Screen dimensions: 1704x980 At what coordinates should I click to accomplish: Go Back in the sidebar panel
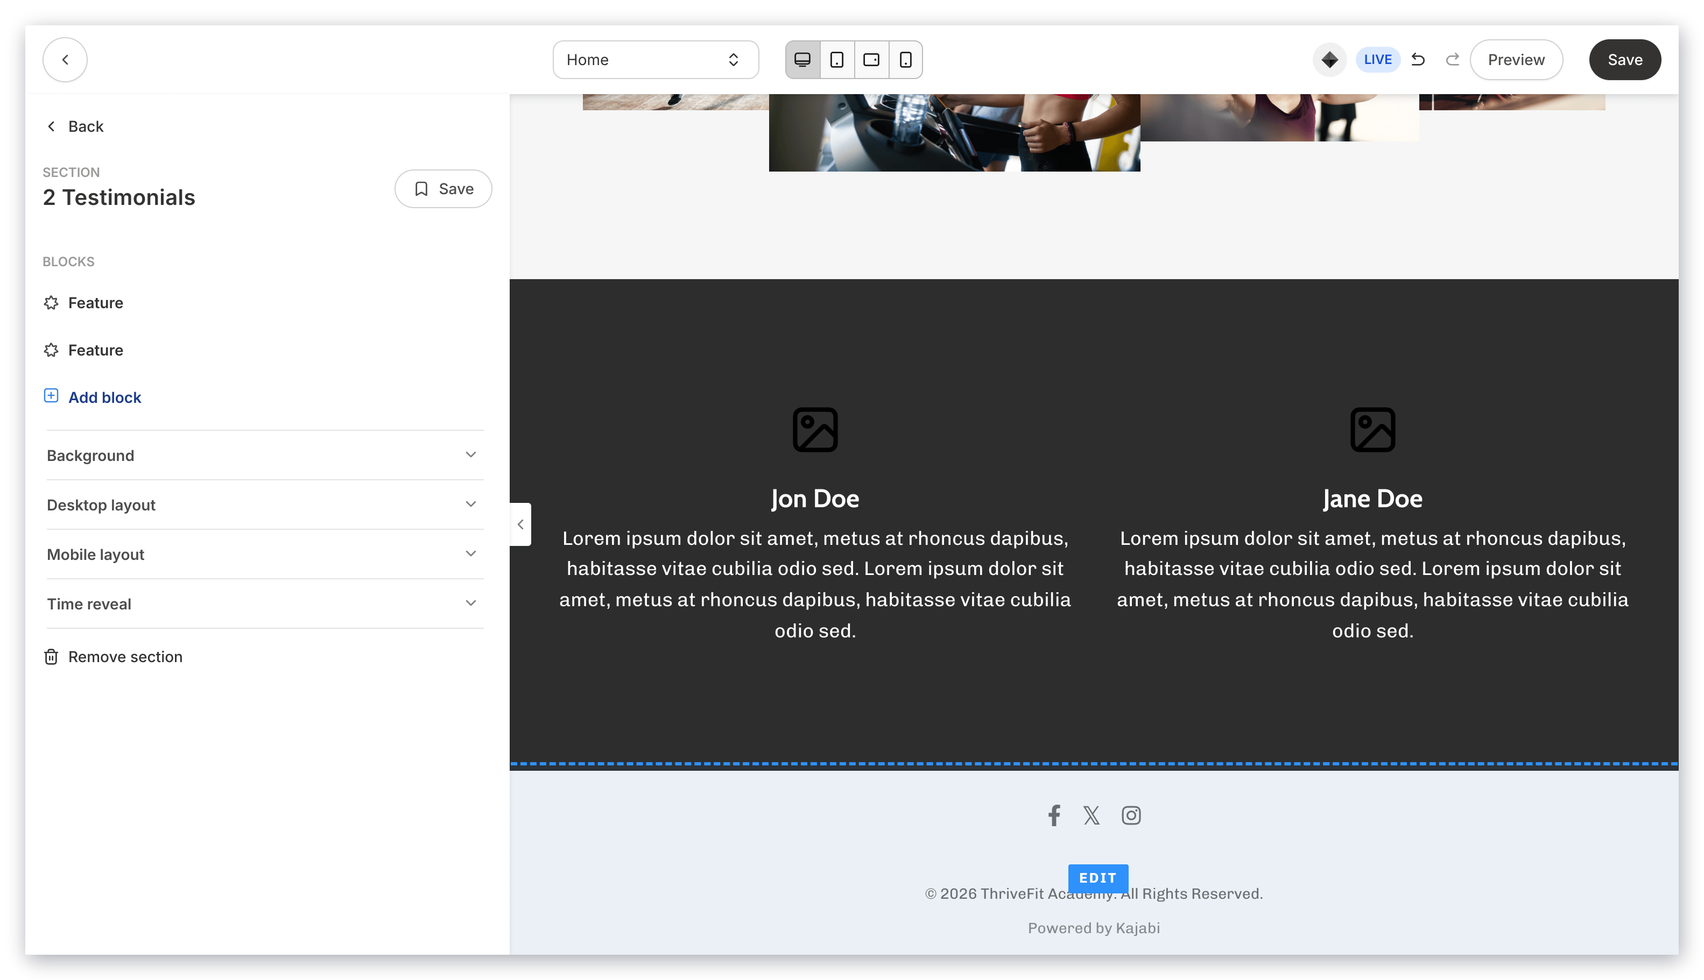pos(75,126)
